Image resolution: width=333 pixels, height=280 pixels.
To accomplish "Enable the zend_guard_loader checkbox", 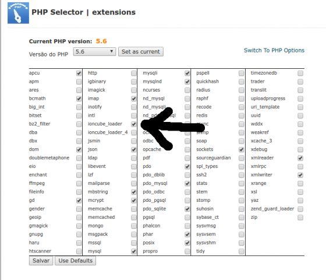I will (x=300, y=209).
